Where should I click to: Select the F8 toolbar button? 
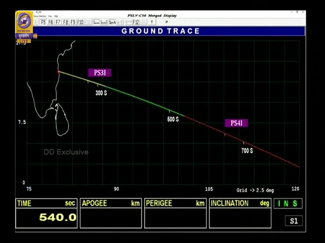[x=65, y=22]
